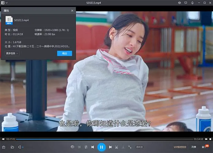The image size is (213, 153).
Task: Open the feedback message icon in title bar
Action: coord(186,3)
